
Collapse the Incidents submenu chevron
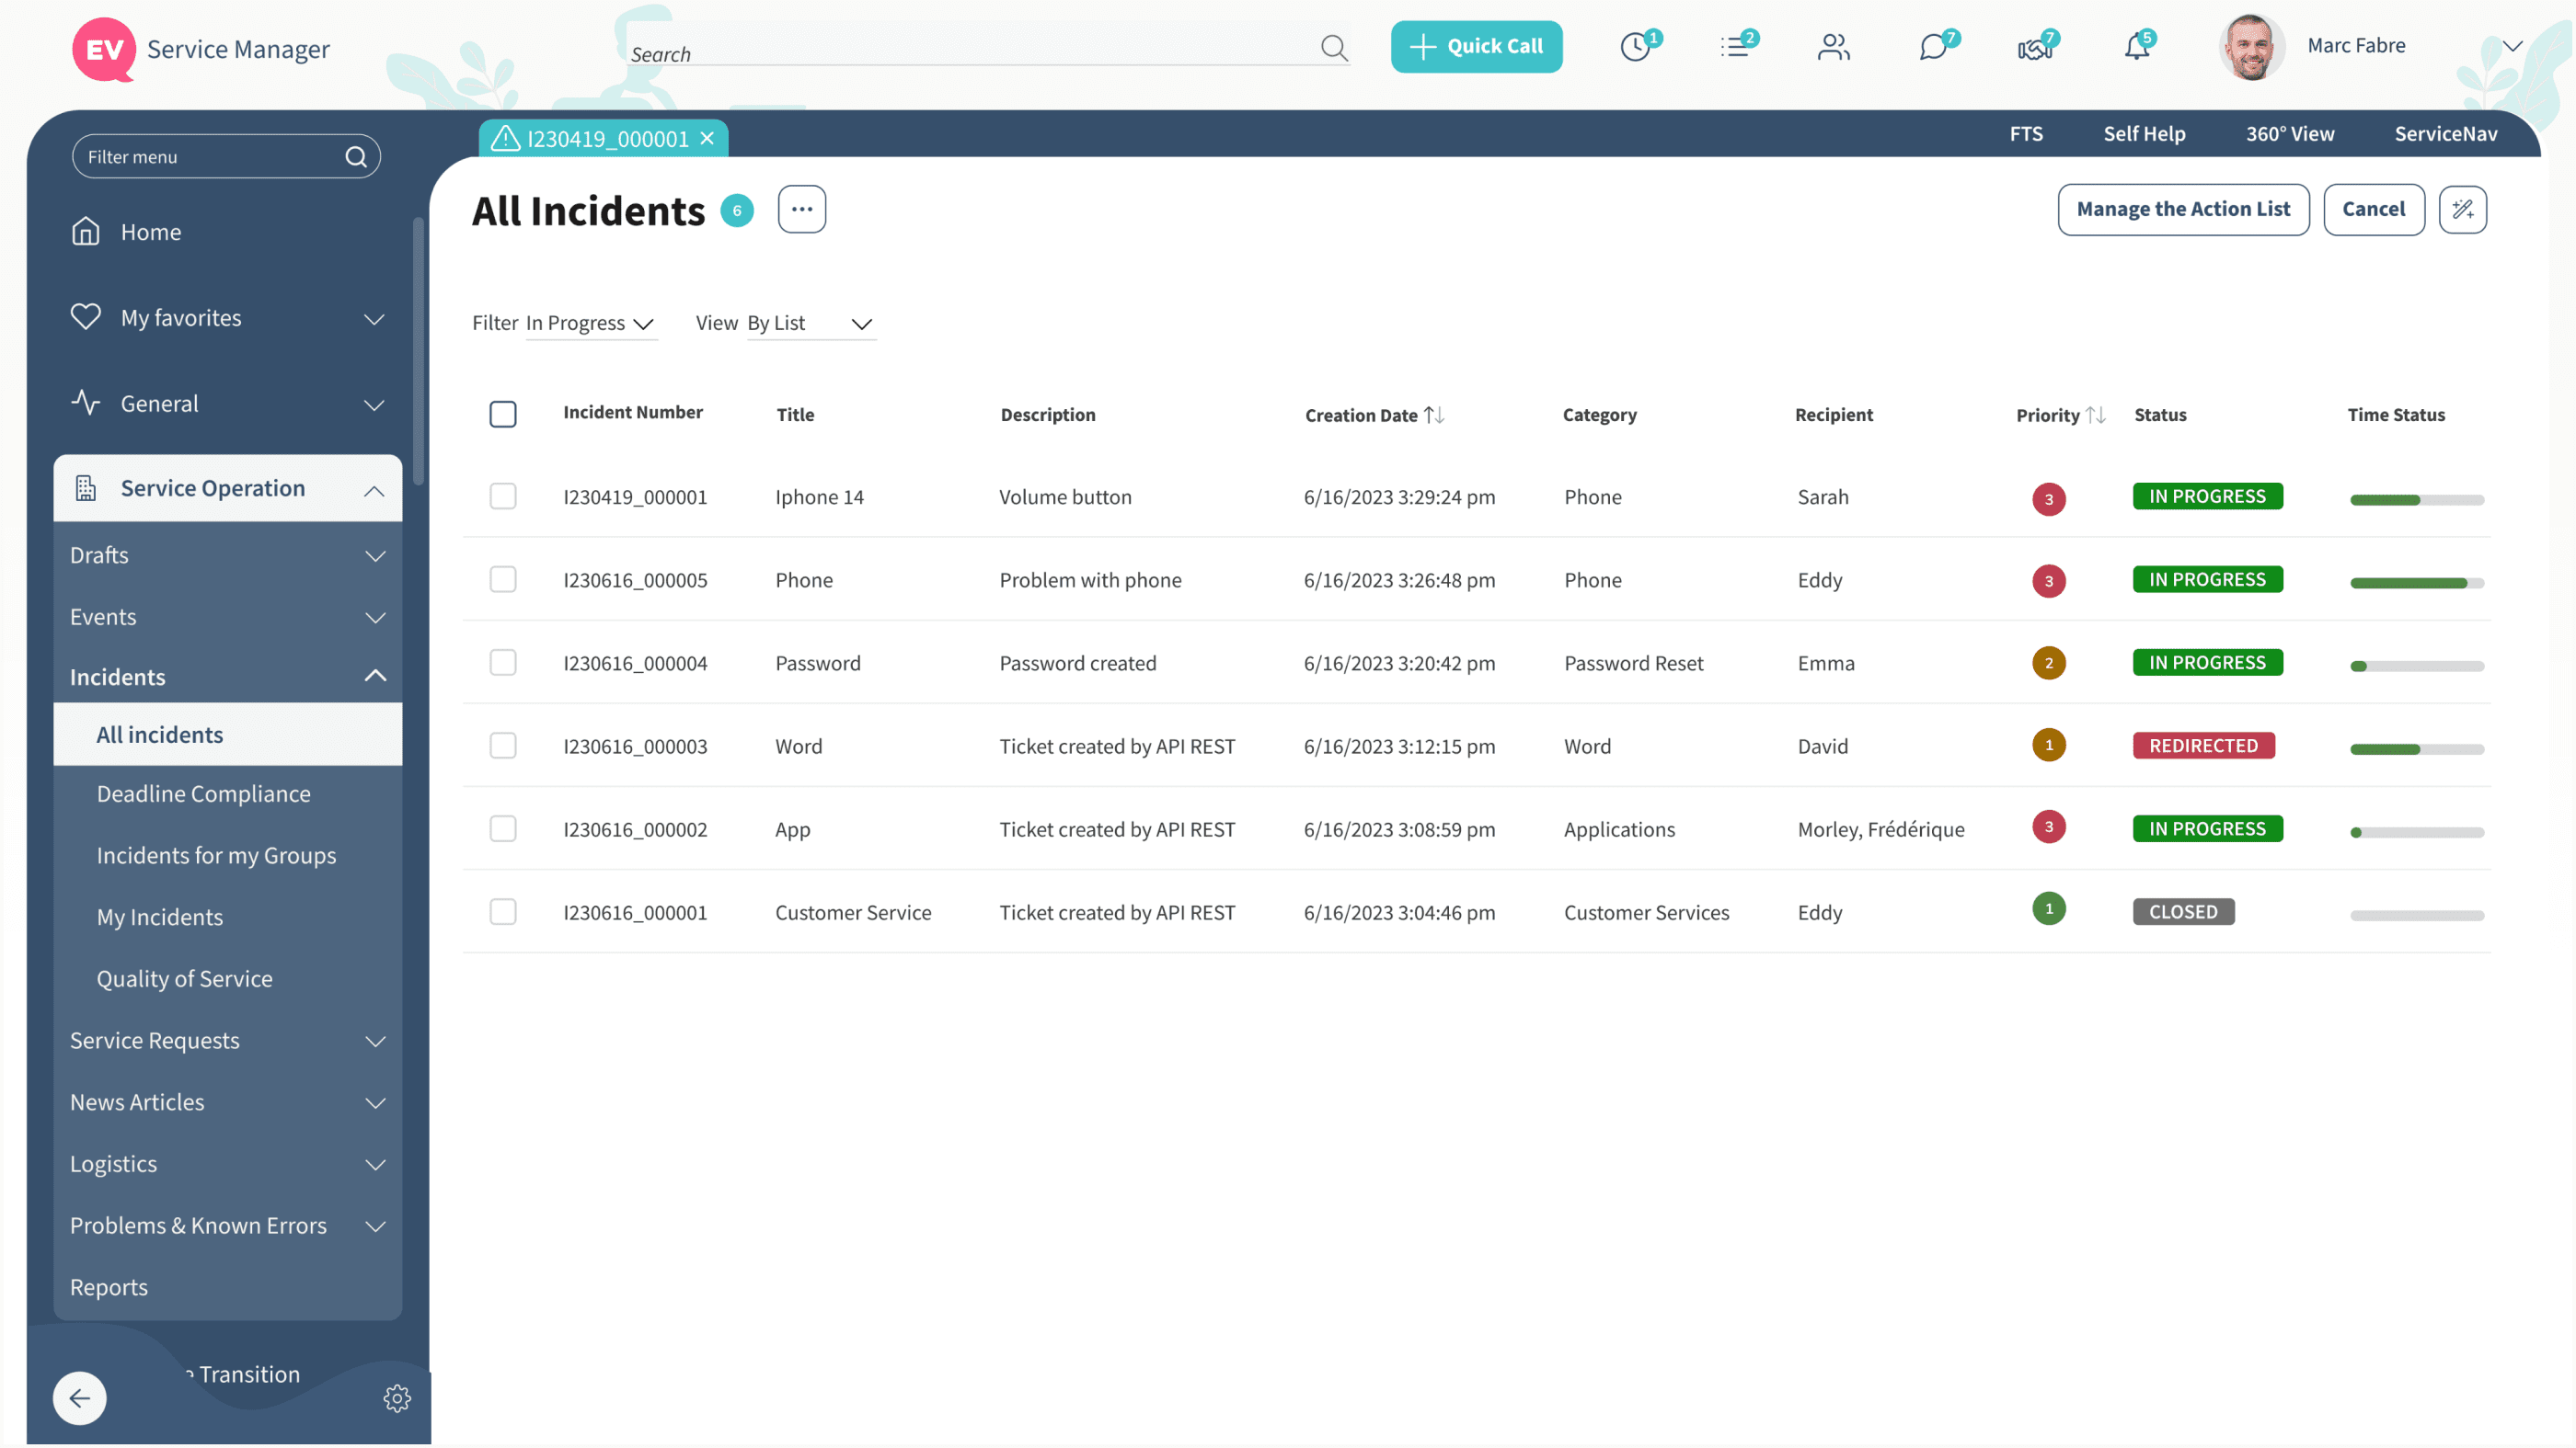point(375,677)
